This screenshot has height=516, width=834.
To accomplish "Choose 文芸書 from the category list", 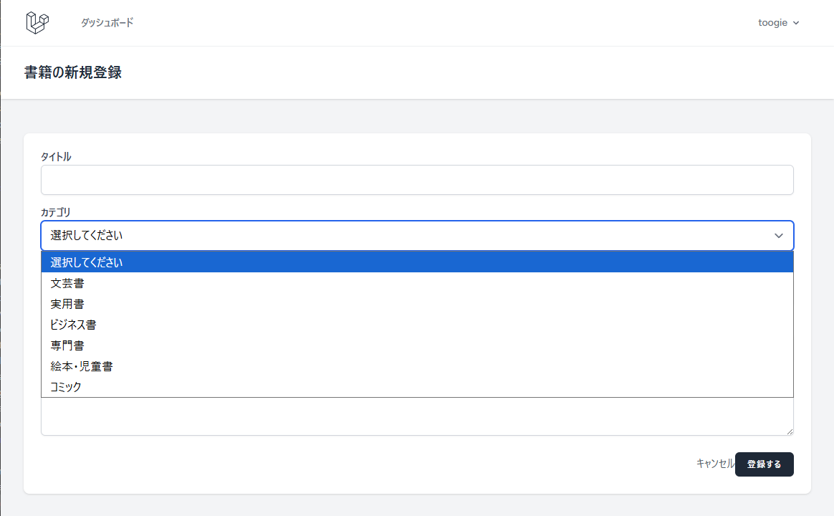I will pos(67,283).
